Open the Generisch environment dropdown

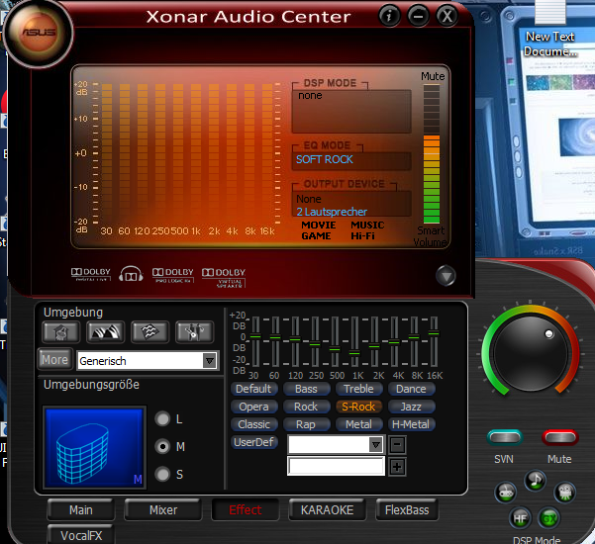[x=210, y=360]
